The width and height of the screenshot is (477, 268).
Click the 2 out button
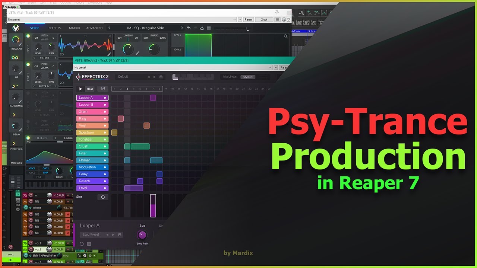[x=264, y=19]
